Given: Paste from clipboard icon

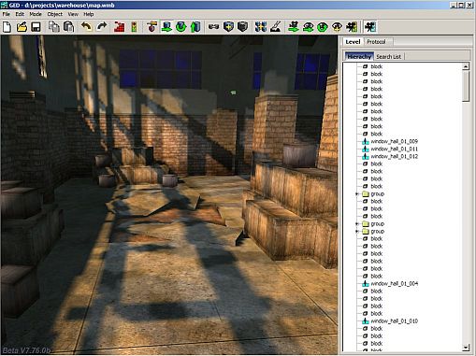Looking at the screenshot, I should pyautogui.click(x=69, y=27).
